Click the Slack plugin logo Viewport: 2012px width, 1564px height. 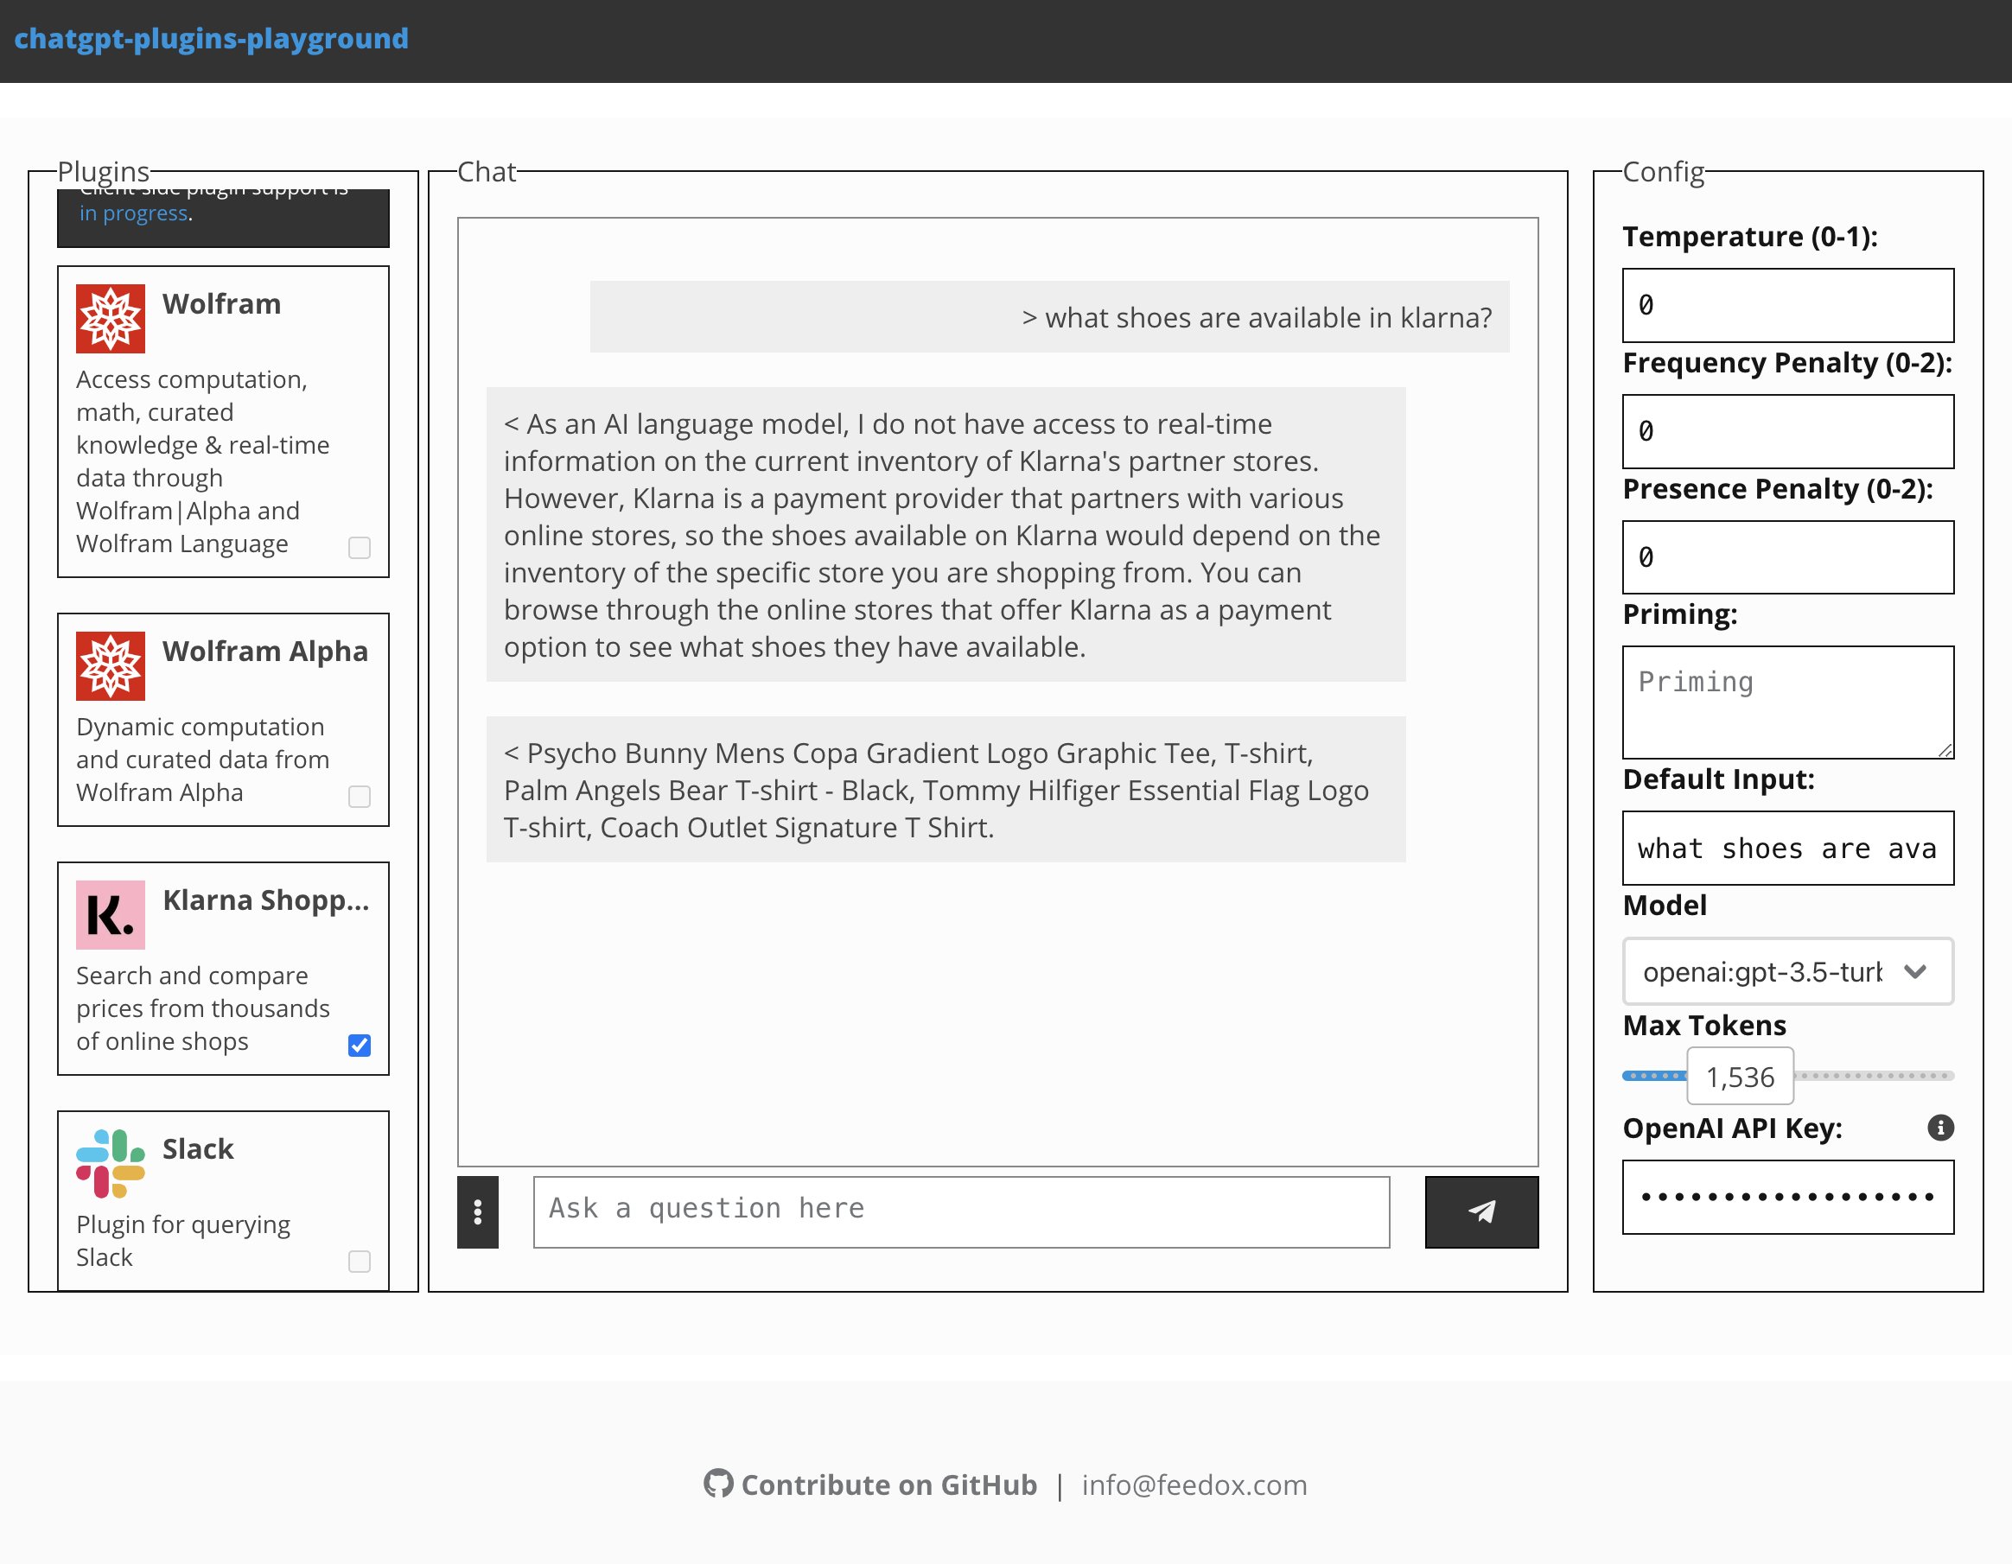111,1163
